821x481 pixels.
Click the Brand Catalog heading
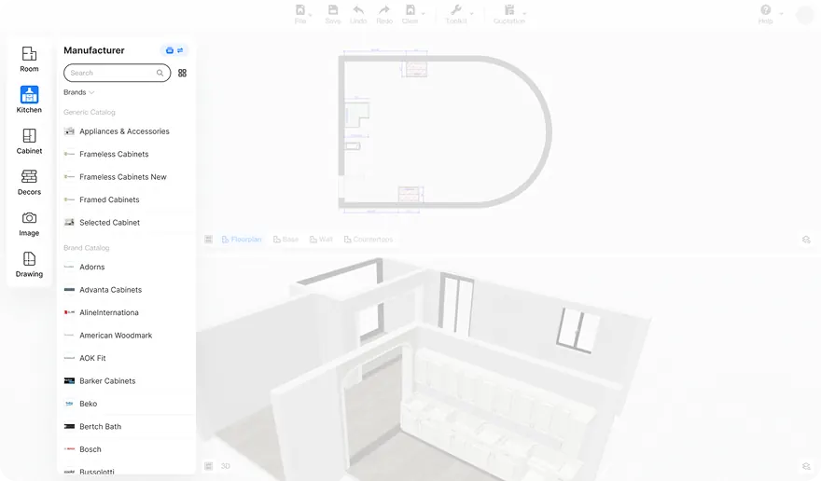click(x=87, y=248)
